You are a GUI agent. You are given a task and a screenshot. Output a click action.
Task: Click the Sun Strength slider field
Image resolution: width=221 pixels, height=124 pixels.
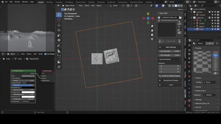(170, 51)
